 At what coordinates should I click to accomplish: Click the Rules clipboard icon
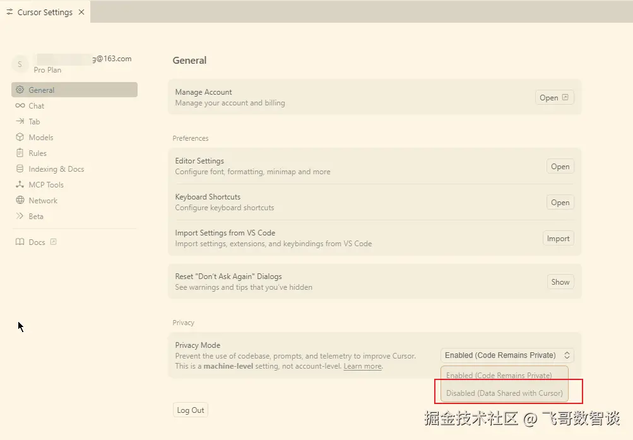coord(20,153)
